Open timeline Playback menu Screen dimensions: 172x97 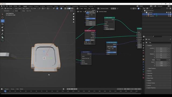click(7, 89)
